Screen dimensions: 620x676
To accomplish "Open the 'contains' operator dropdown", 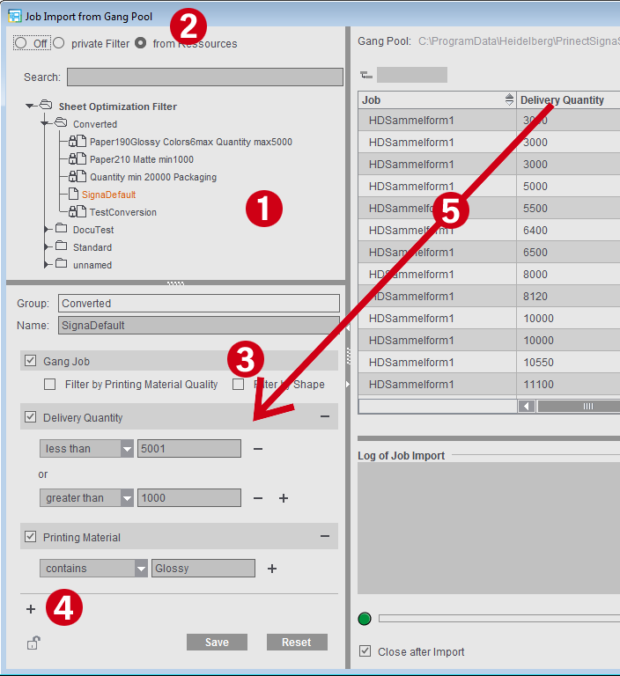I will pos(141,569).
